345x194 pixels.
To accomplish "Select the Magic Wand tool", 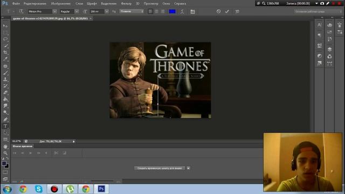I will coord(5,46).
